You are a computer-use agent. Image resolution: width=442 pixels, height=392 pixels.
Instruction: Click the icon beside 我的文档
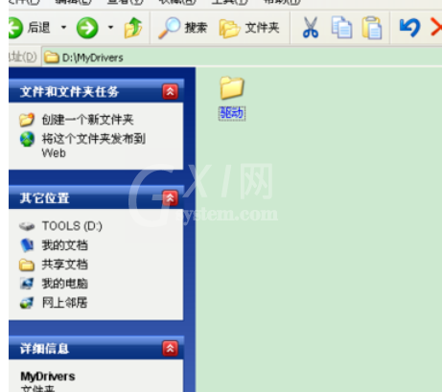(27, 245)
